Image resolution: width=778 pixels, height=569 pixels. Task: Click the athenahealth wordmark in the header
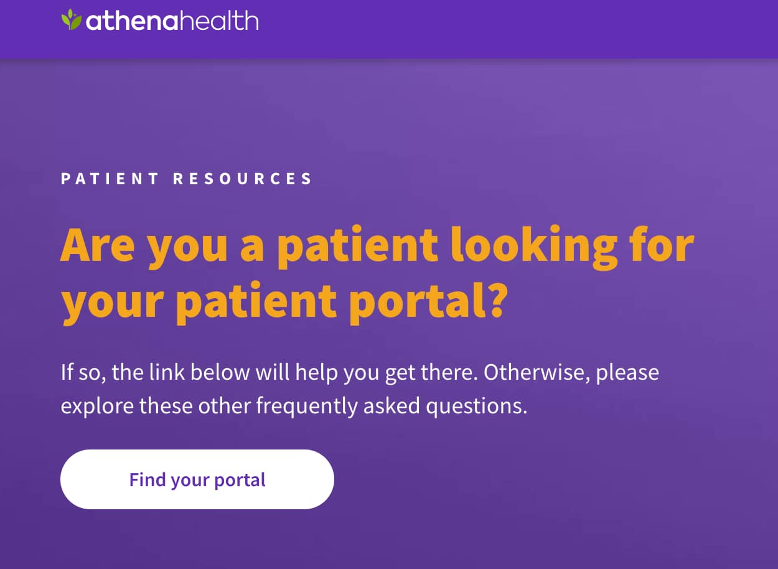[x=172, y=21]
